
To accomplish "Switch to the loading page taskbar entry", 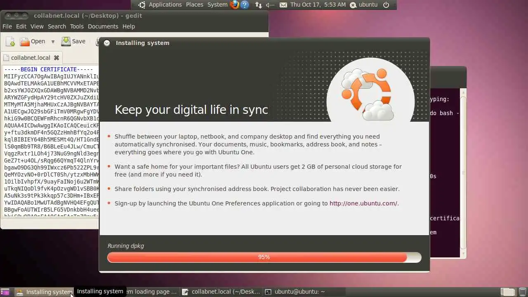I will pos(151,292).
